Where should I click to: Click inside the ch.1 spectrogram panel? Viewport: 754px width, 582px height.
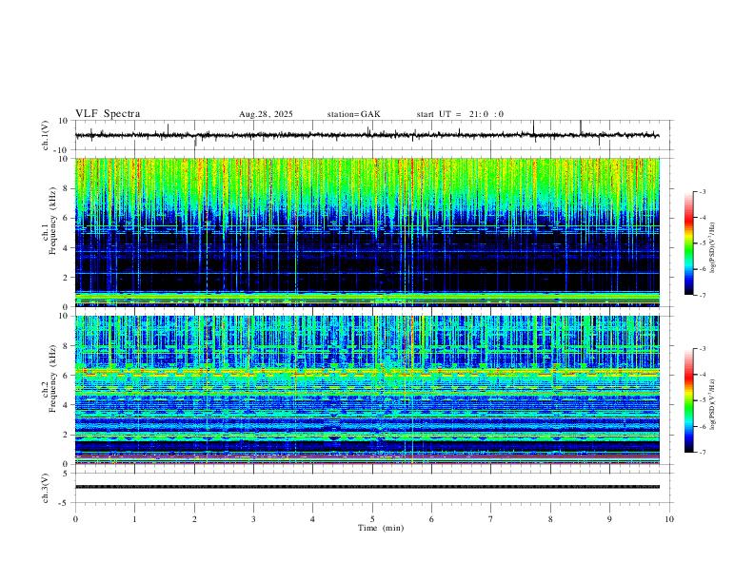tap(367, 232)
